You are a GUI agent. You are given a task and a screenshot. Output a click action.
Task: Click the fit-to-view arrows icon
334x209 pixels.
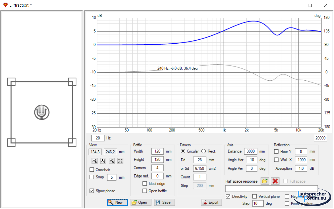120,161
